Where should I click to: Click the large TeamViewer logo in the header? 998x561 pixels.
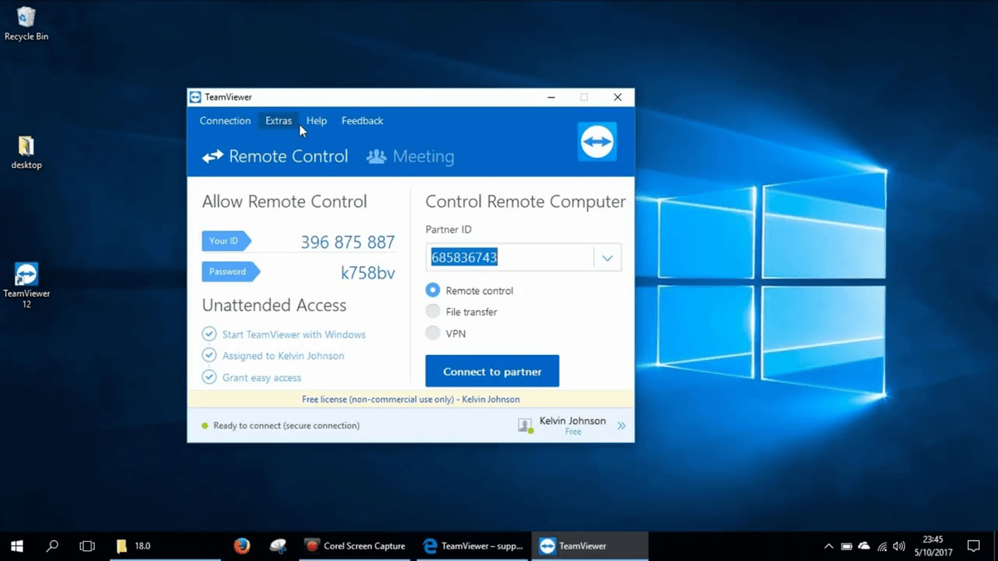(597, 141)
